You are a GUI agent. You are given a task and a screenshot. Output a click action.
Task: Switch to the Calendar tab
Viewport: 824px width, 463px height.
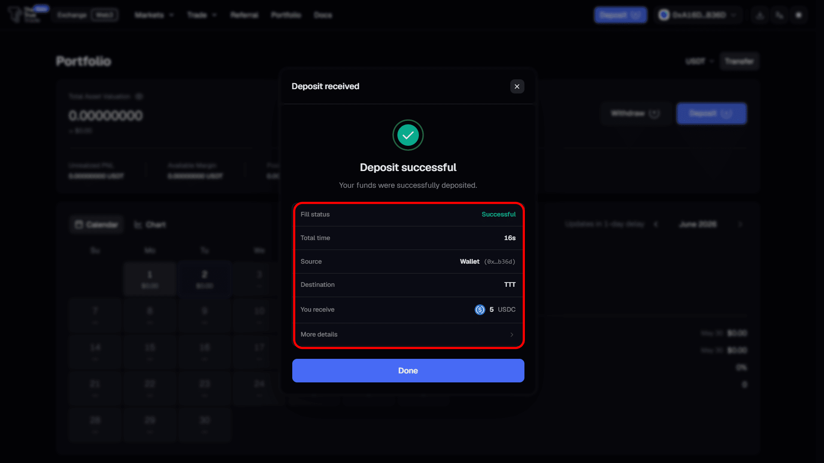pyautogui.click(x=97, y=225)
